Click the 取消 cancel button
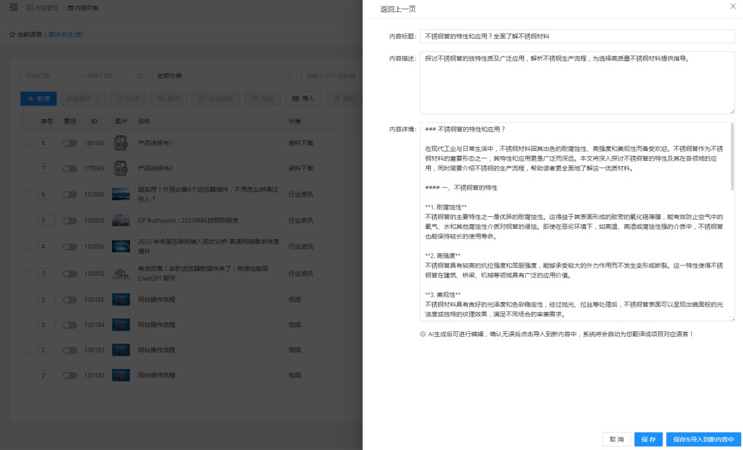Viewport: 743px width, 450px height. coord(616,439)
